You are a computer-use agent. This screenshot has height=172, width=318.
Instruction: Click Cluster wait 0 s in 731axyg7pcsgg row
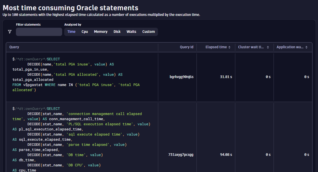(268, 155)
